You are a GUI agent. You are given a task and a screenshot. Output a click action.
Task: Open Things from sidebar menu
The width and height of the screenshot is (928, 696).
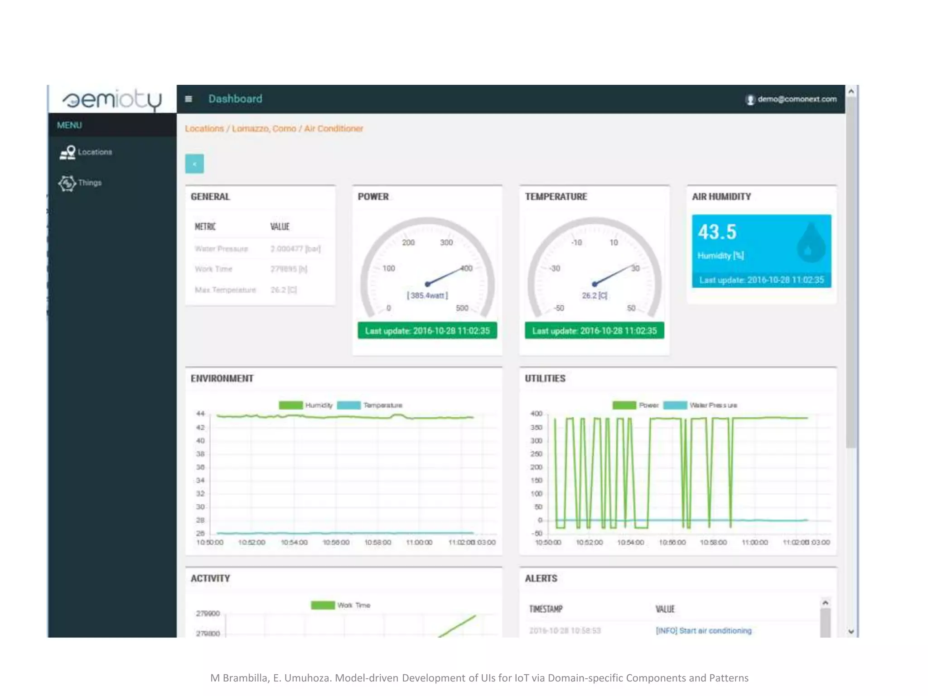coord(90,183)
